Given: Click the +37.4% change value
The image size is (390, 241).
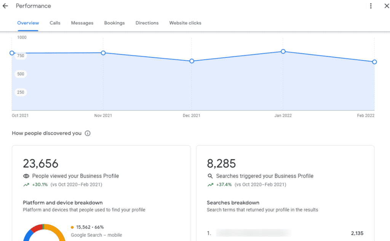Looking at the screenshot, I should [224, 185].
